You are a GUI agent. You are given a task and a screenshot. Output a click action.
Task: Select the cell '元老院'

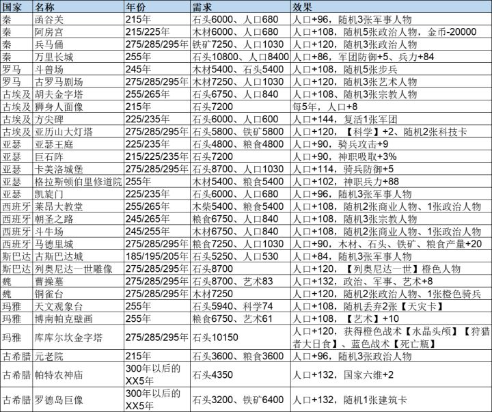click(x=78, y=356)
